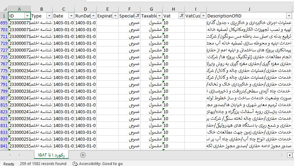Click the ID cell in row 839
Viewport: 294px width, 166px height.
tap(19, 139)
